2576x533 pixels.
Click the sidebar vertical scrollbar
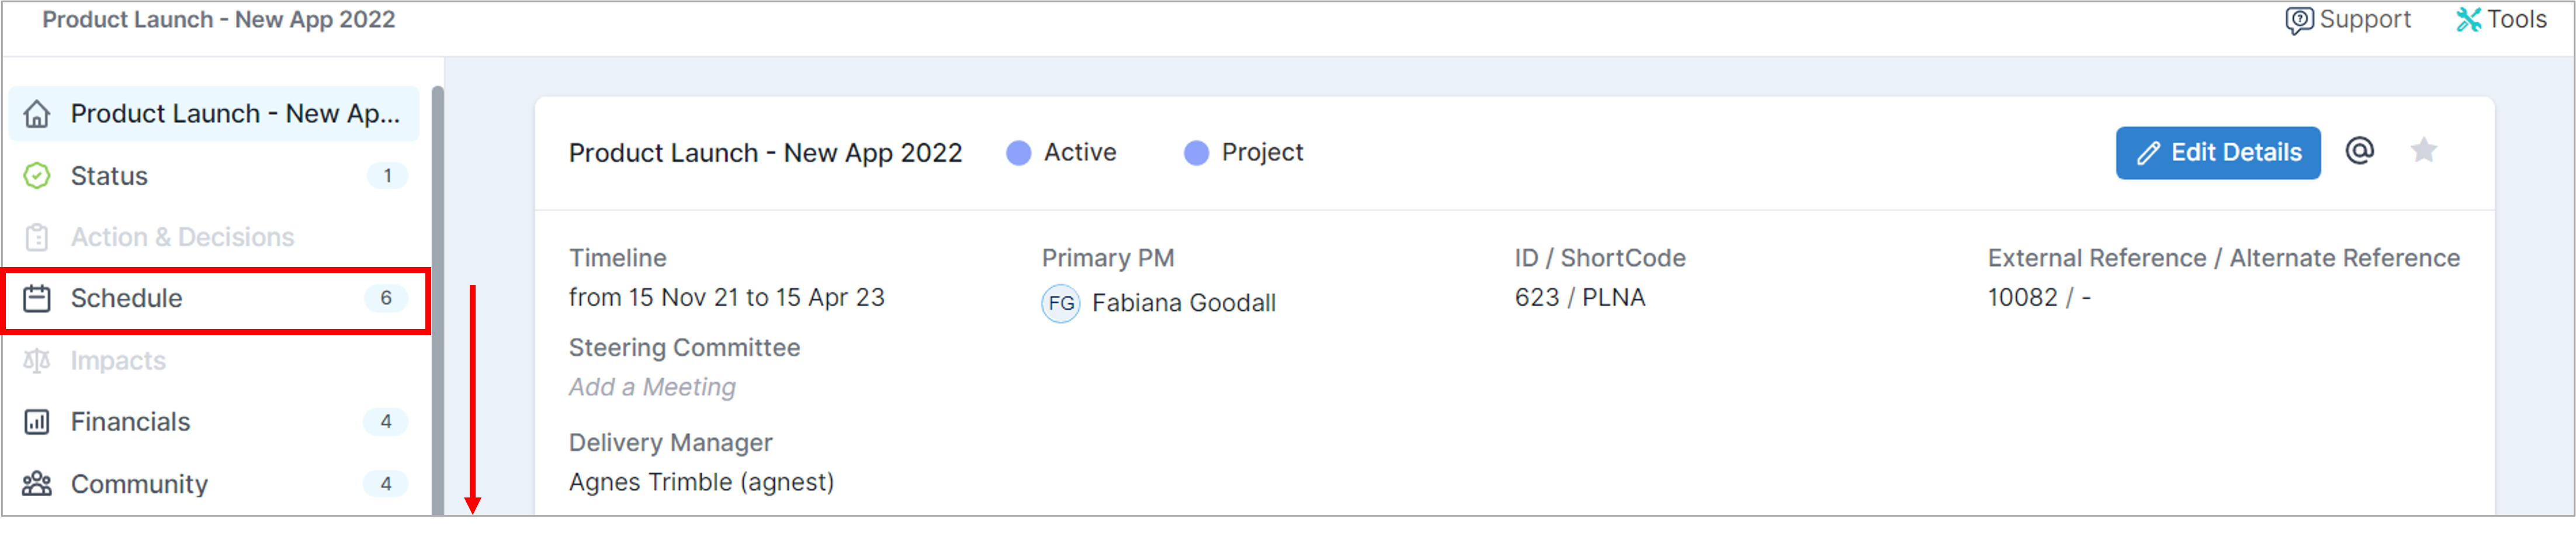(x=438, y=300)
